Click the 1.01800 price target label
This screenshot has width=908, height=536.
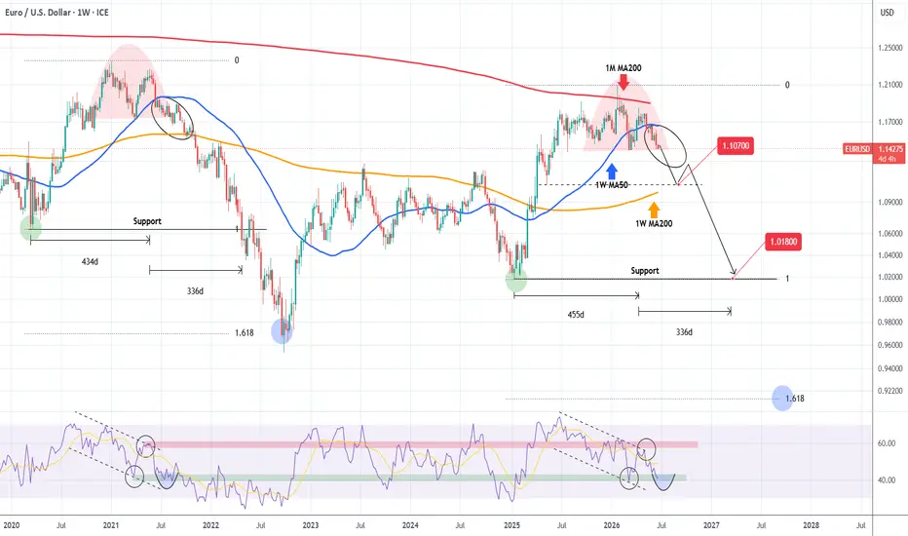coord(783,242)
